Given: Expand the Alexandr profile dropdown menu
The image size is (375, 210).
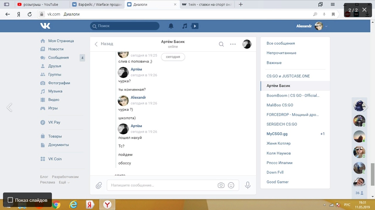Looking at the screenshot, I should (326, 26).
